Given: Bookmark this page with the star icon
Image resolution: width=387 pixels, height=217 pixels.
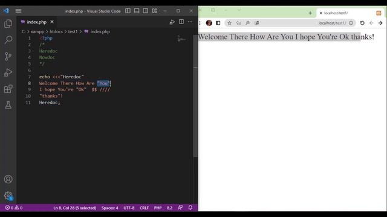Looking at the screenshot, I should 229,23.
